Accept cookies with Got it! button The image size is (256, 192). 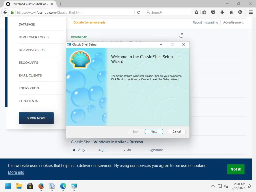click(x=236, y=169)
